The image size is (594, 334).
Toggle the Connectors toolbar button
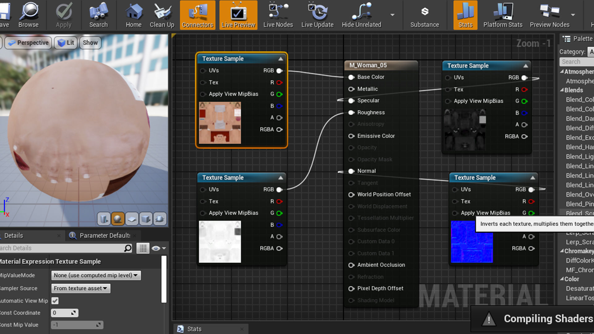pos(197,15)
